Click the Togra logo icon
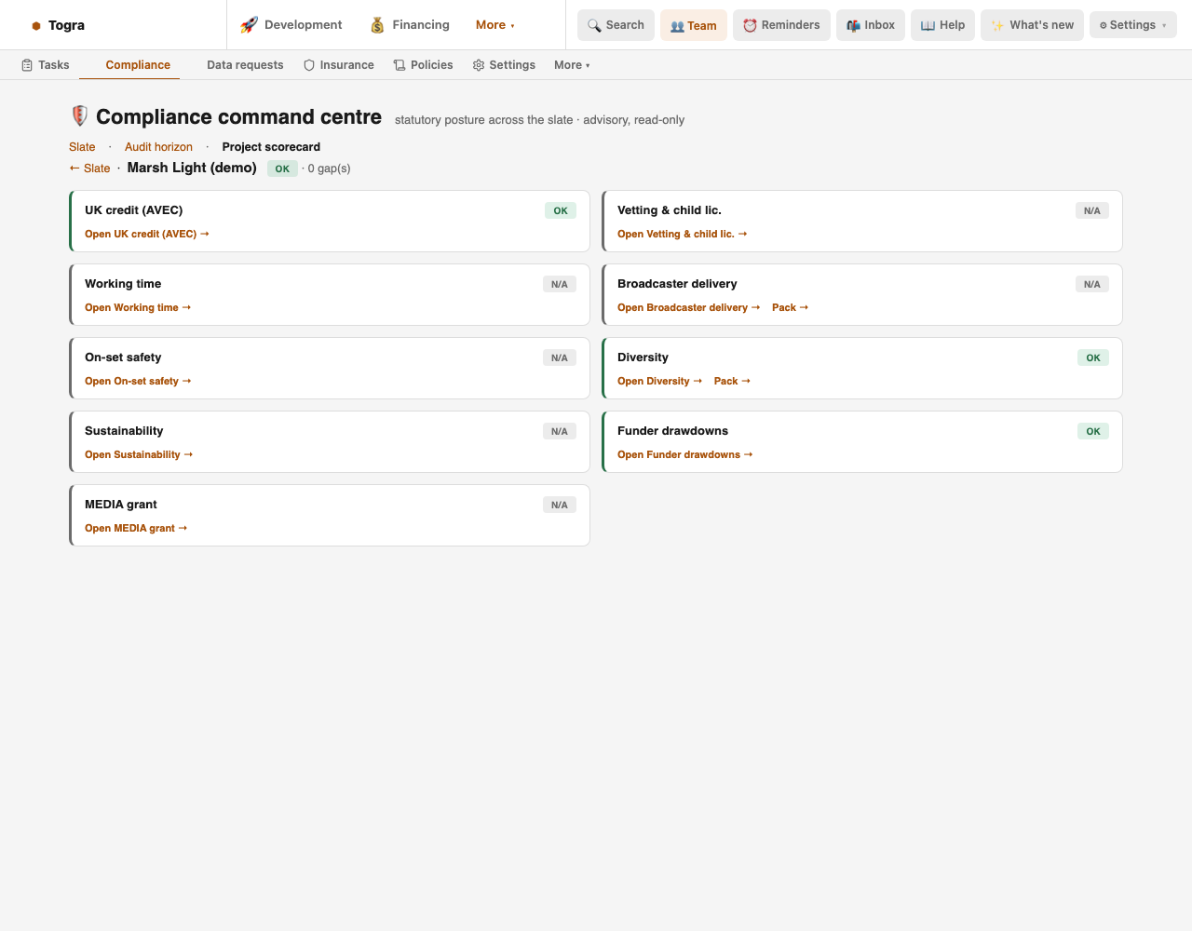Screen dimensions: 1192x931 [x=36, y=25]
